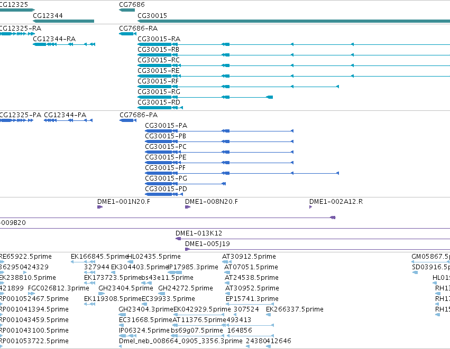Select the EK166845.5prime EST

[x=83, y=262]
